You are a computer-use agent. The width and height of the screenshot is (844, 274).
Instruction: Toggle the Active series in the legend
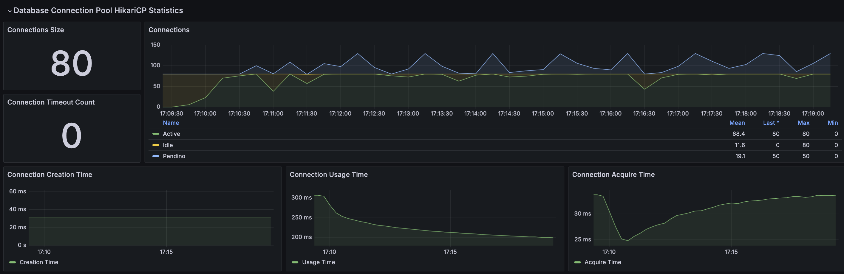click(x=171, y=134)
